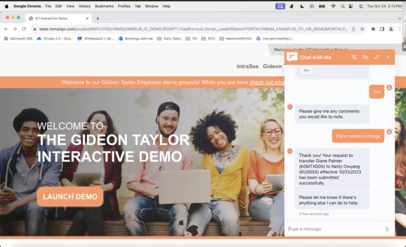Toggle the browser bookmark star for this page
This screenshot has height=247, width=406.
point(361,29)
